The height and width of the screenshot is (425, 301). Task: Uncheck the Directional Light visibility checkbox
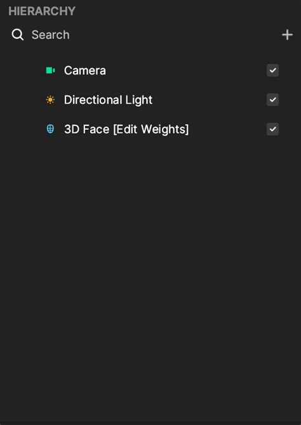pyautogui.click(x=272, y=100)
